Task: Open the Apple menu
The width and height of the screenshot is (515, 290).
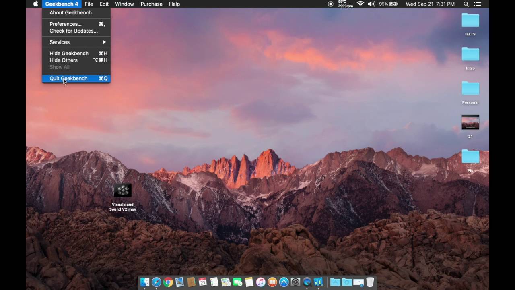Action: [35, 4]
